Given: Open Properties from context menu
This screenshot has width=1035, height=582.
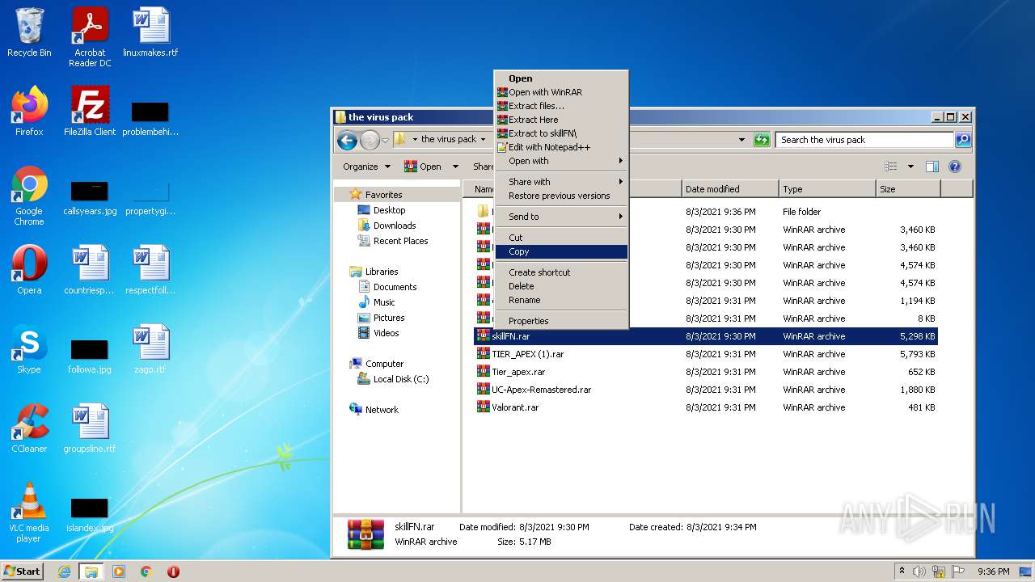Looking at the screenshot, I should tap(561, 321).
